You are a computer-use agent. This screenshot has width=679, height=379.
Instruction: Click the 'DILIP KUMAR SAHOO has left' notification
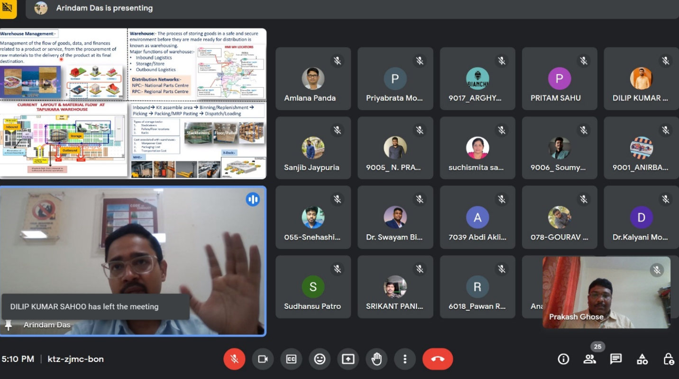(x=95, y=307)
